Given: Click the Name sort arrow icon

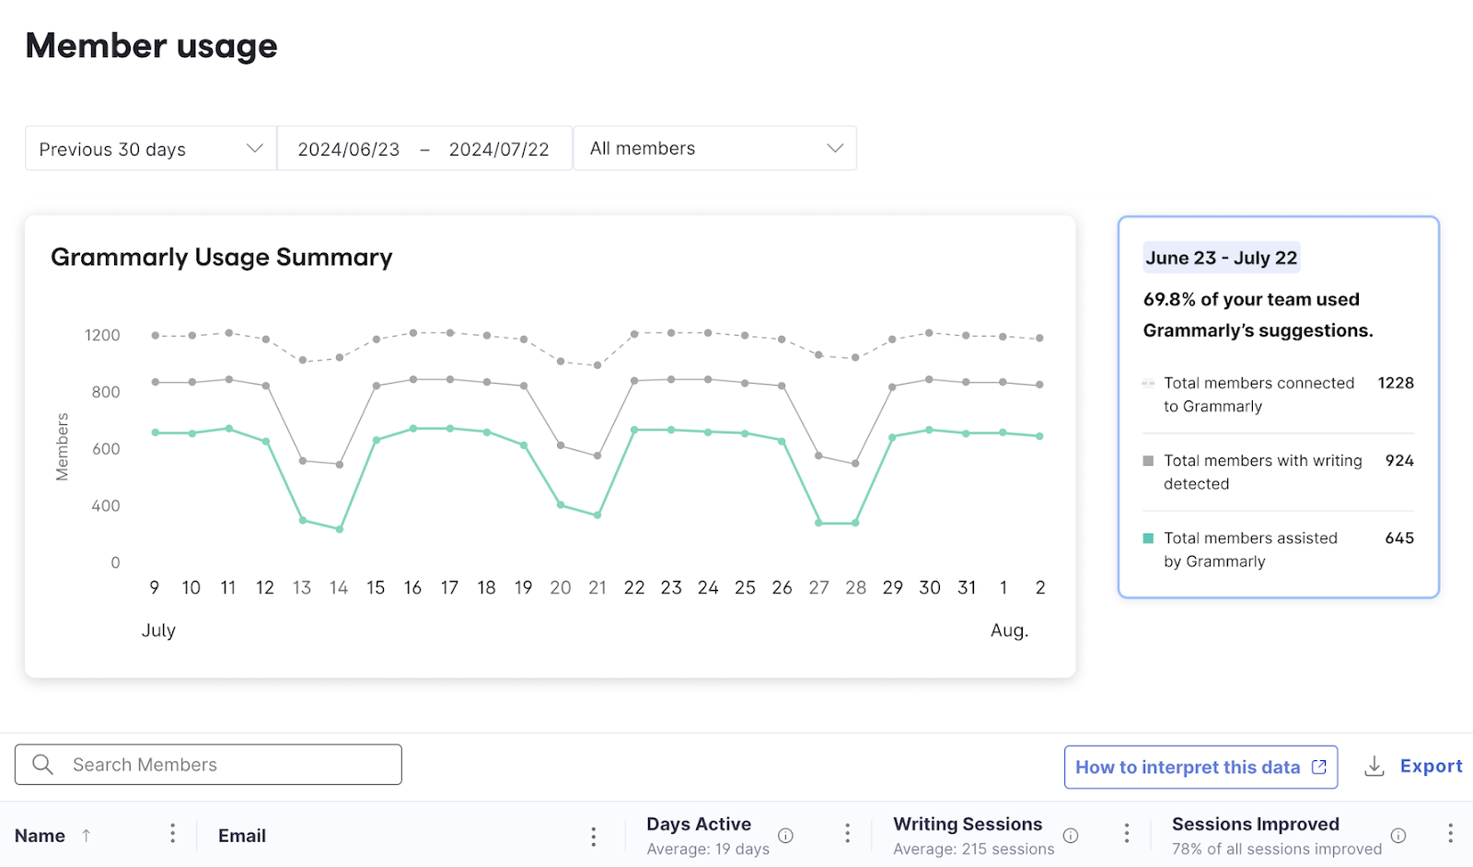Looking at the screenshot, I should click(87, 836).
